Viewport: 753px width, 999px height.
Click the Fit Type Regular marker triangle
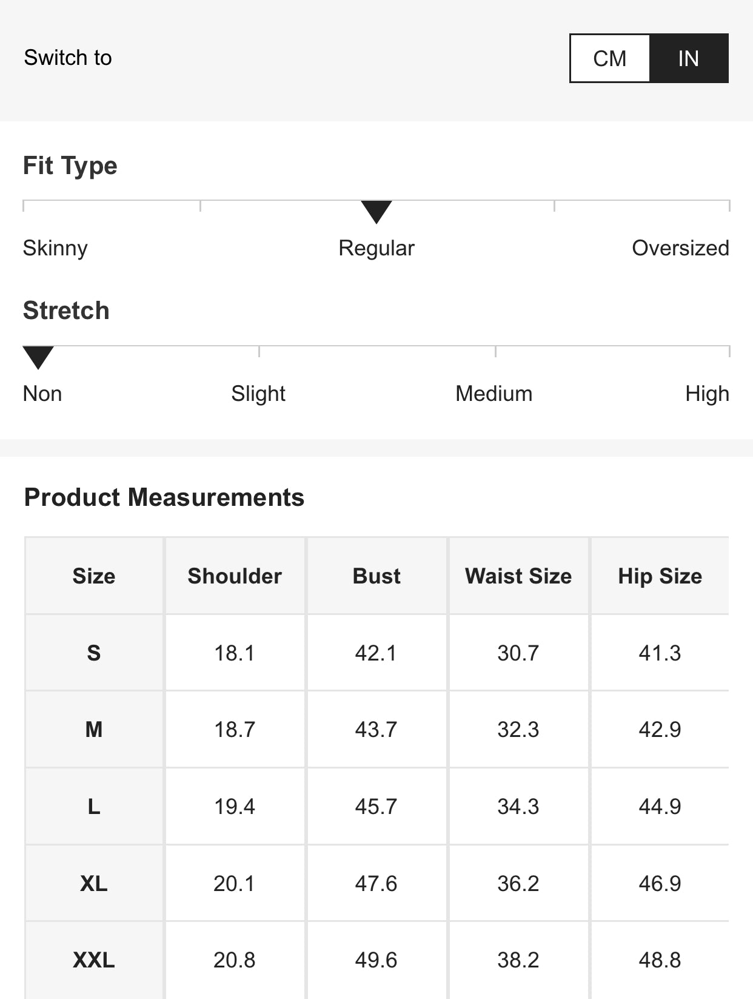click(x=376, y=211)
